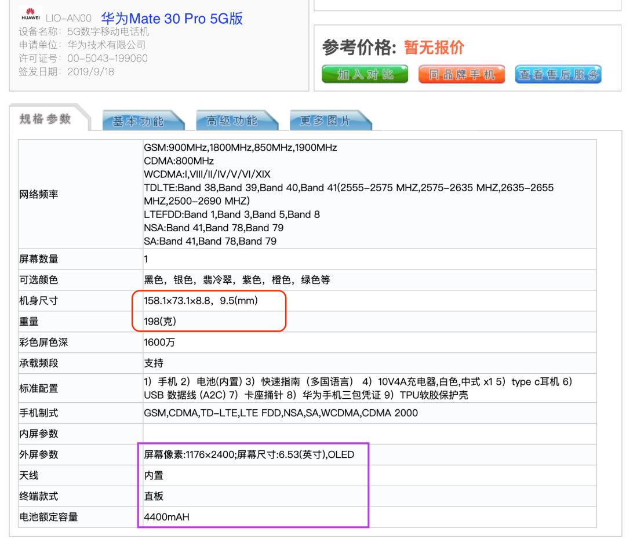
Task: Click the 外屏参数 row label
Action: tap(39, 454)
